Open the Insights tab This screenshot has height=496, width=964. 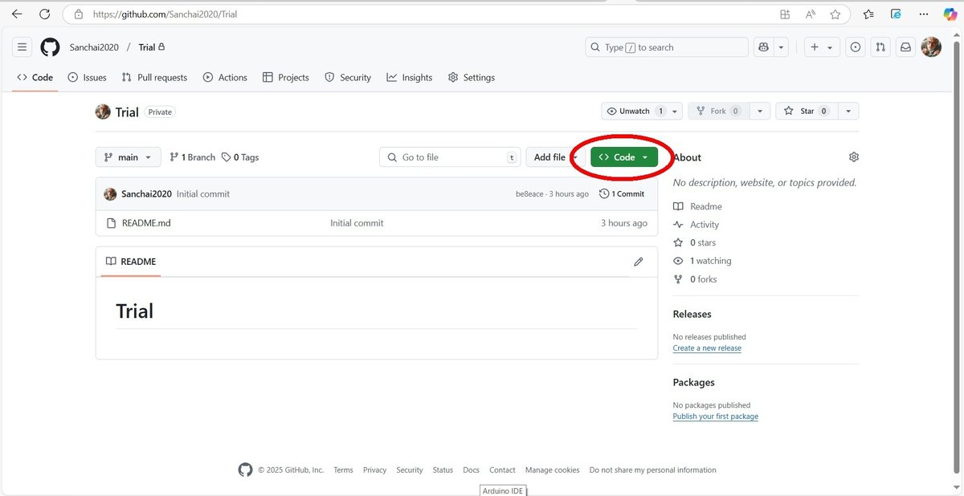(x=410, y=77)
